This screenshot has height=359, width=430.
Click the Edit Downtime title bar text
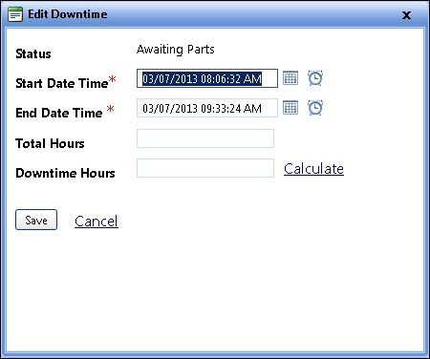tap(68, 14)
